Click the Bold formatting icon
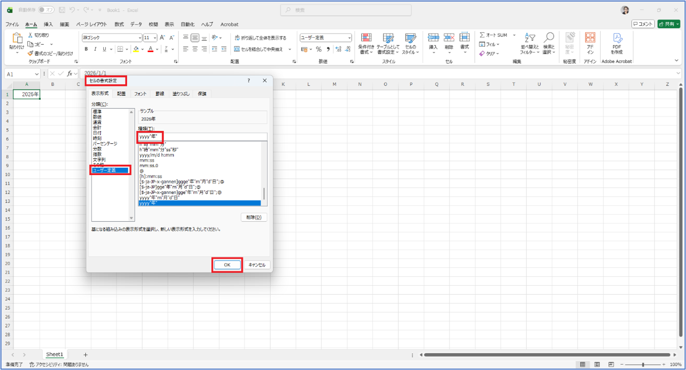 (86, 49)
